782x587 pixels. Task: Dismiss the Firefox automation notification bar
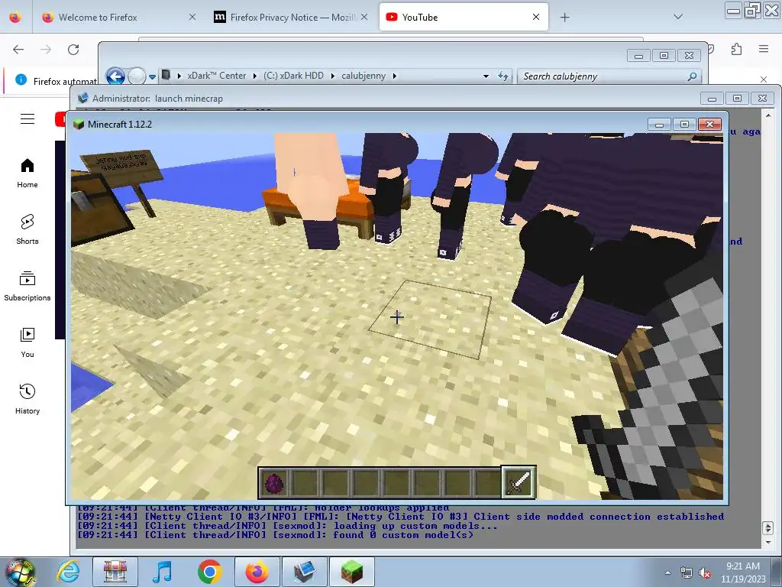click(764, 79)
